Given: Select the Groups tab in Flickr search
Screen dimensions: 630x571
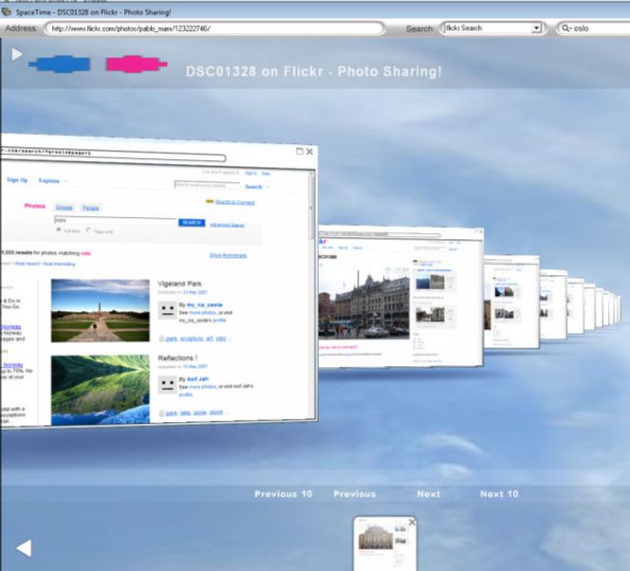Looking at the screenshot, I should point(65,207).
